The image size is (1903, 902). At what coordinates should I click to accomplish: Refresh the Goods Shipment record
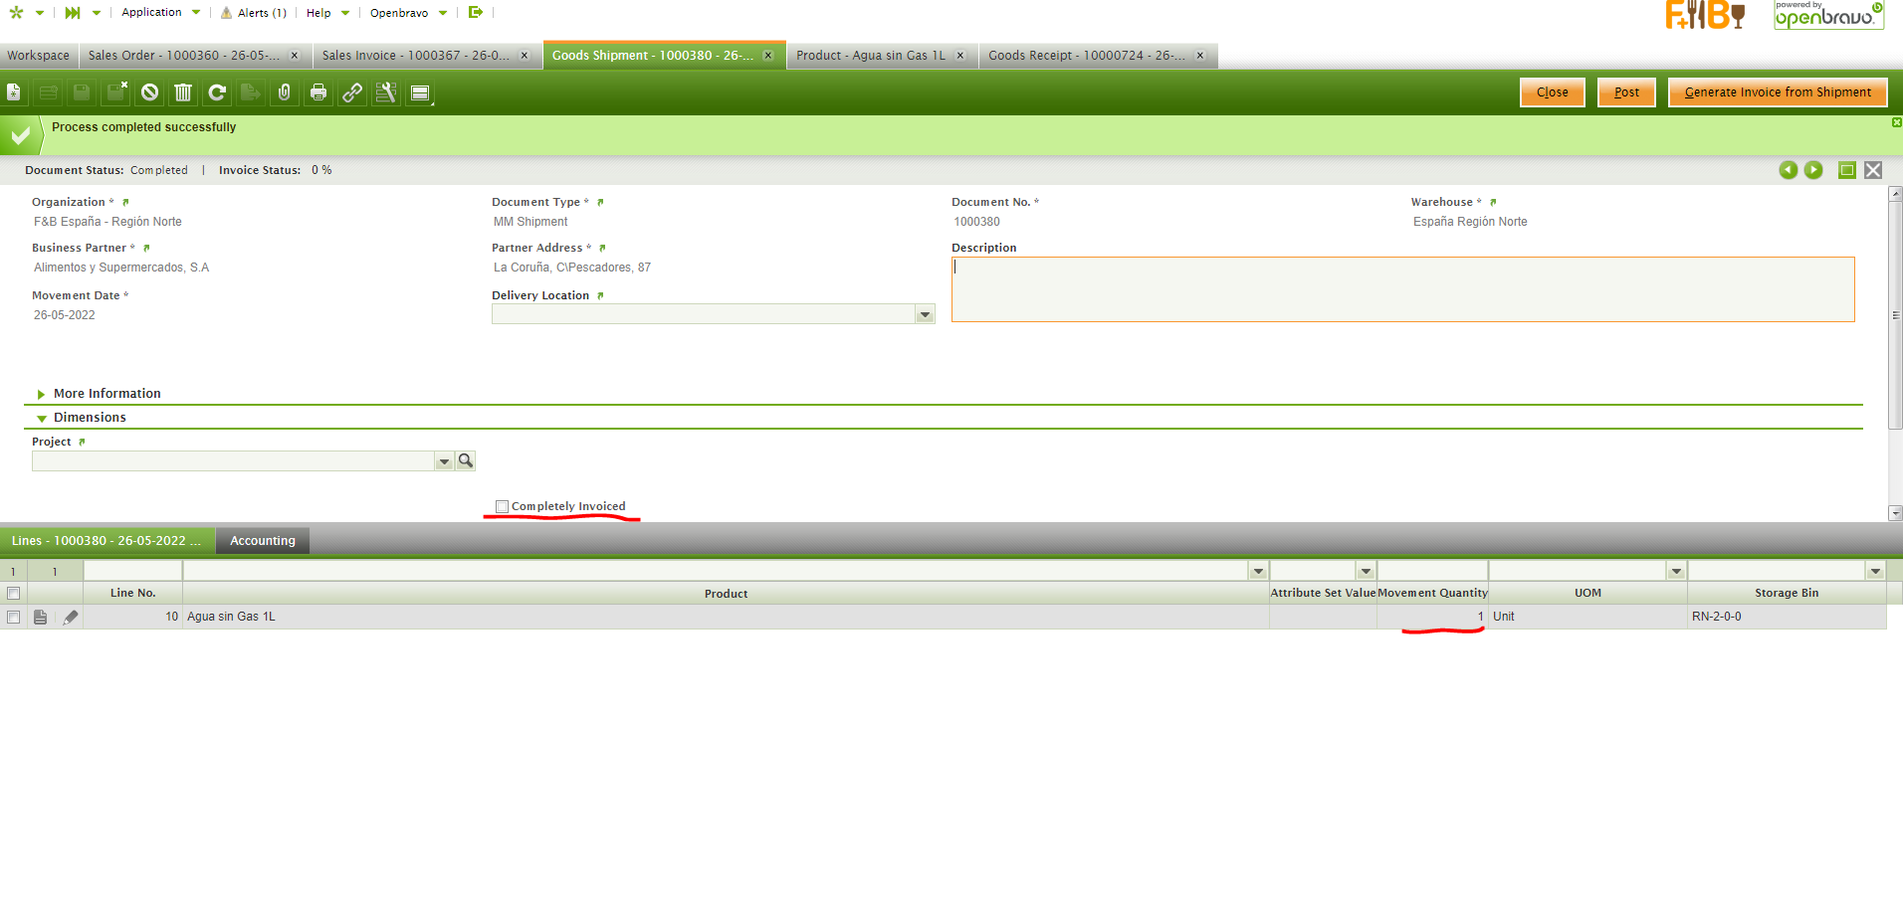pos(217,92)
